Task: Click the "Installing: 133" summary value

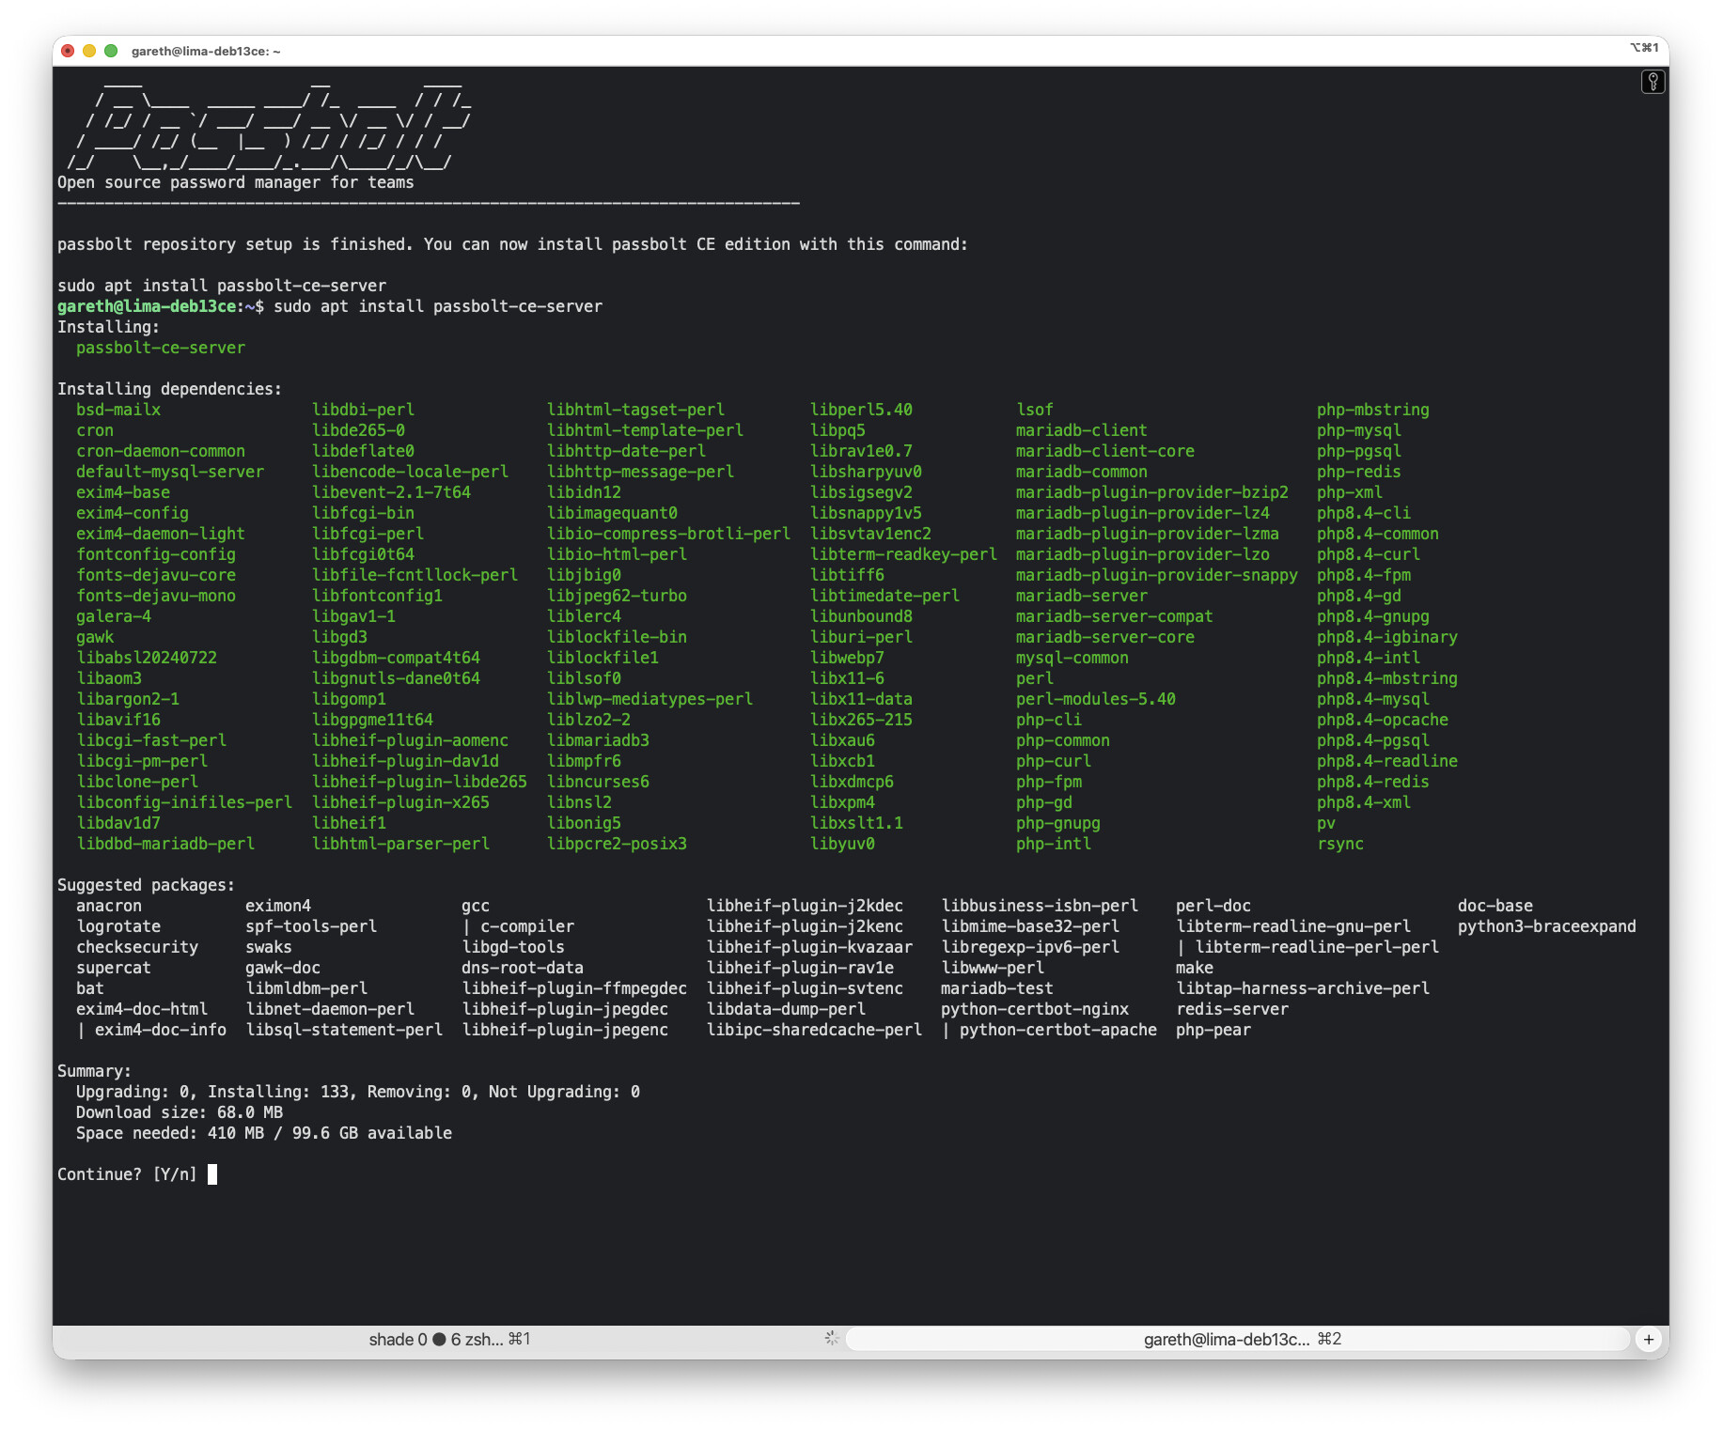Action: 278,1092
